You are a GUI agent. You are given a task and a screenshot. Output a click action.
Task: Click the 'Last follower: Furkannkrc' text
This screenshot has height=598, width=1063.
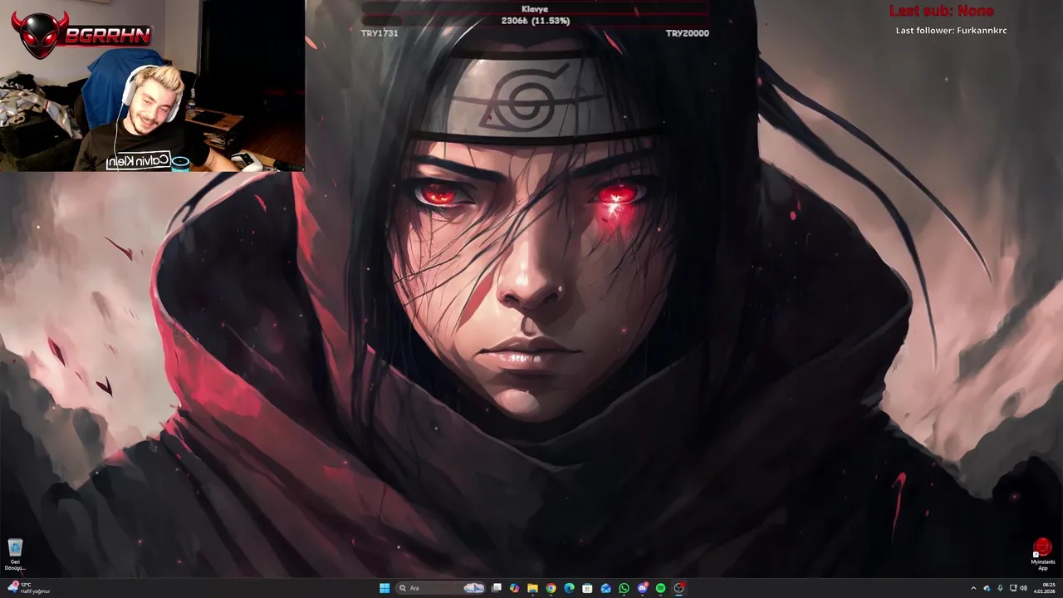click(951, 31)
